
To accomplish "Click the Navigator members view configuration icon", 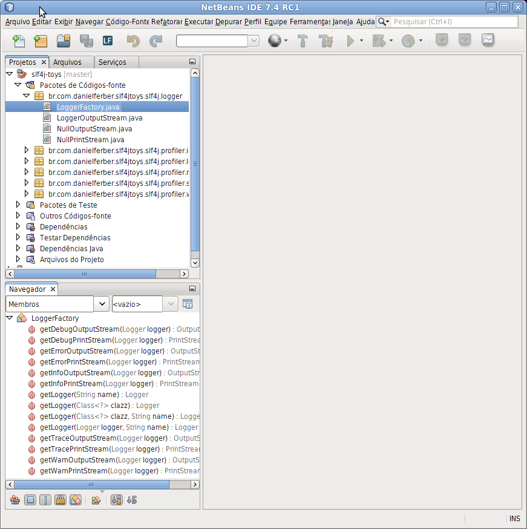I will [x=188, y=304].
